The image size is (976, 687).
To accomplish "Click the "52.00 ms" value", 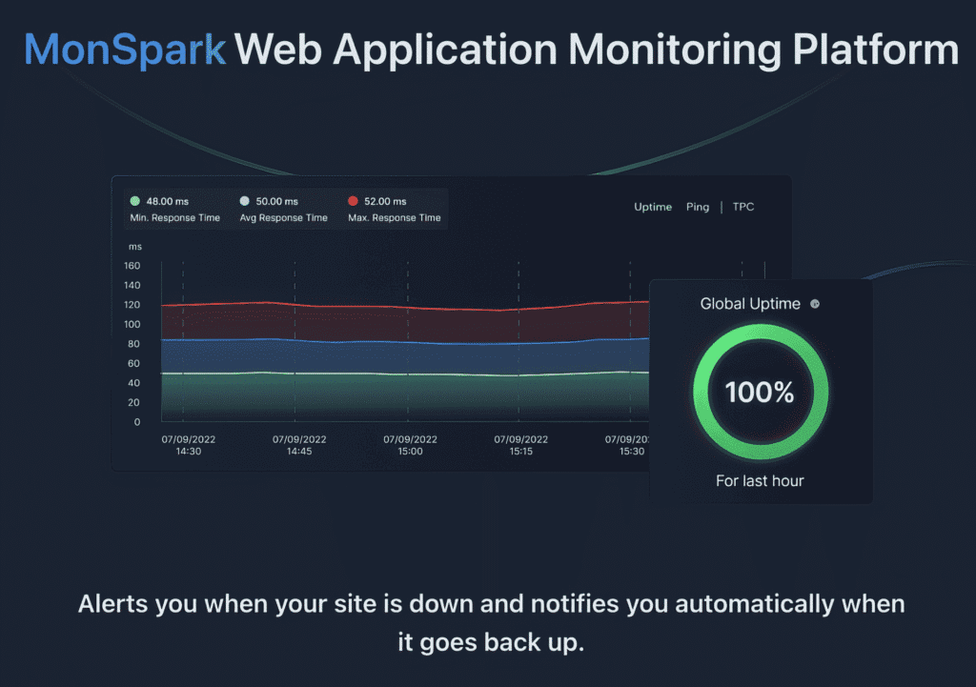I will 385,201.
